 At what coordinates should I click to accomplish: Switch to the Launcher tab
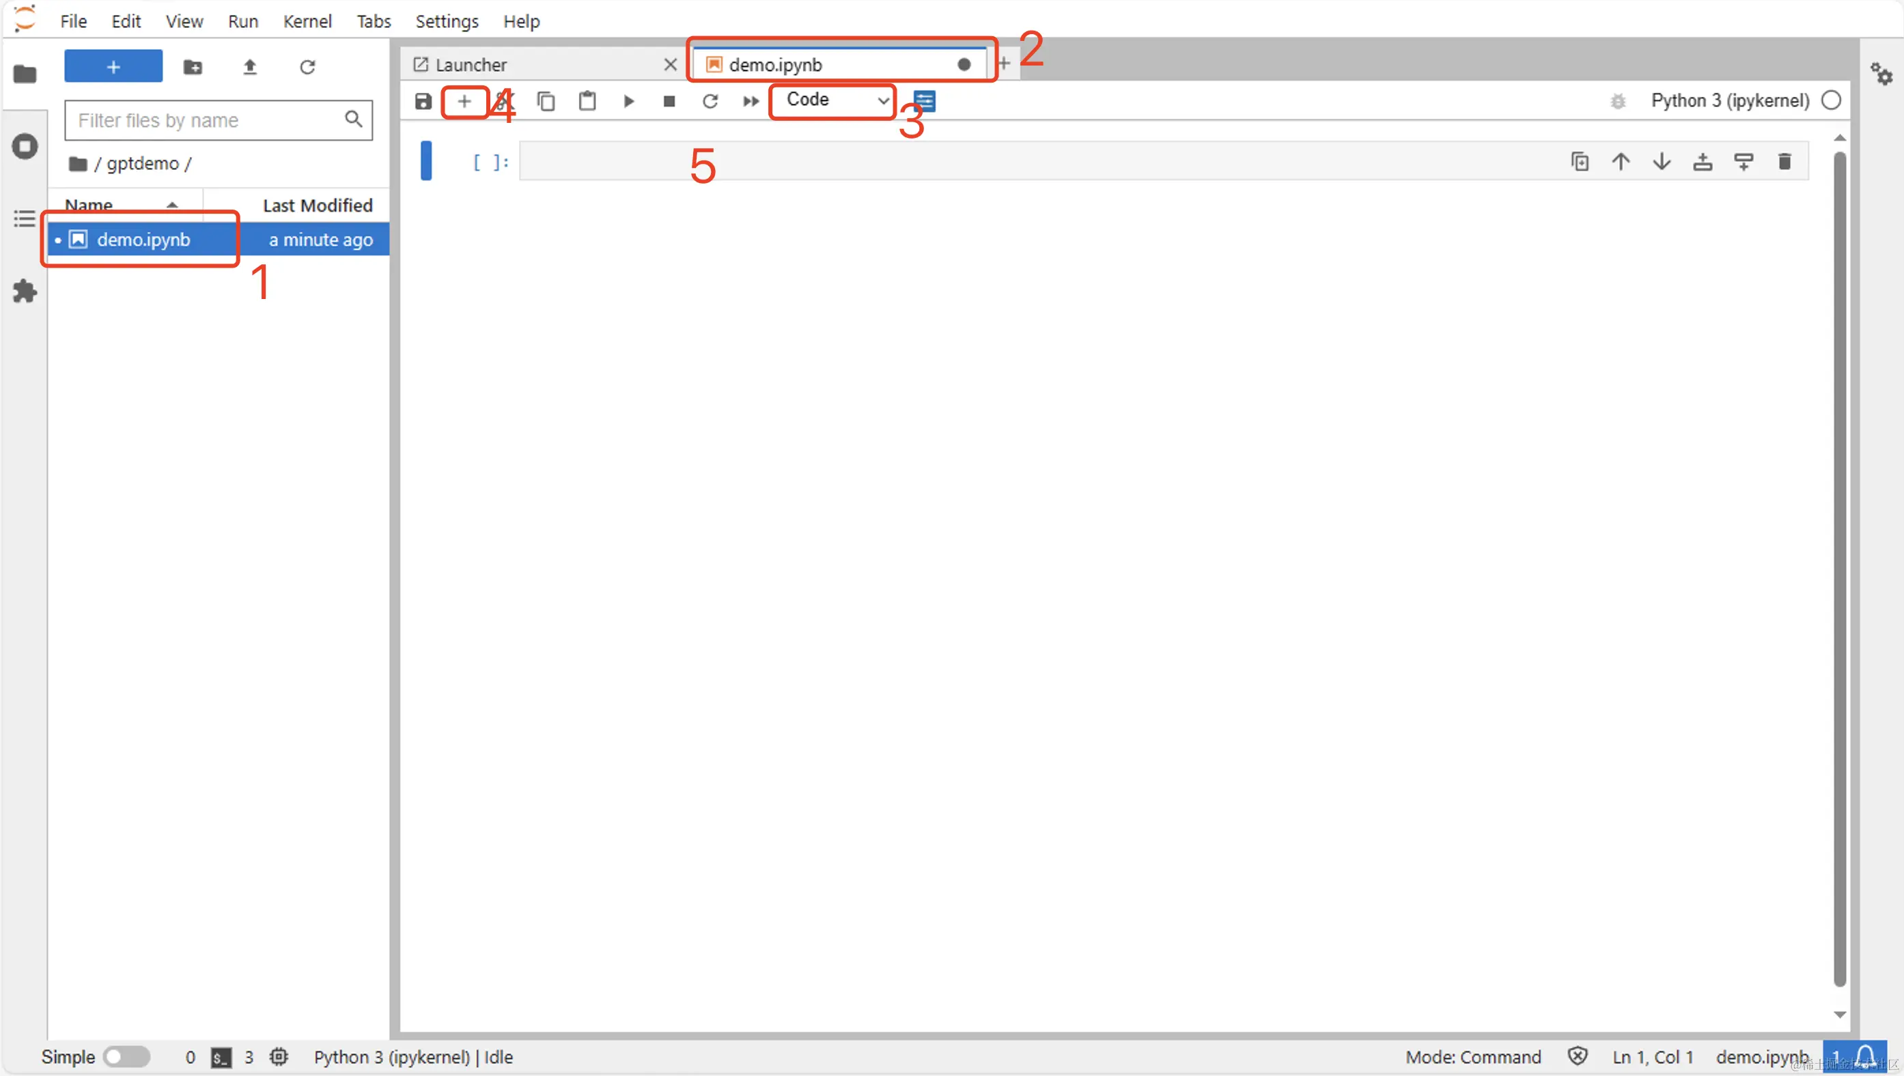click(471, 65)
